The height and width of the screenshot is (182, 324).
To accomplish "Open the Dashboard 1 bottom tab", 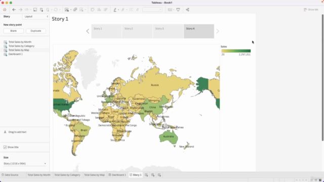I will coord(117,175).
